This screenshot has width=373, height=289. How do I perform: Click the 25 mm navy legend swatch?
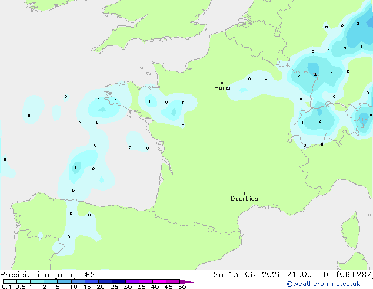[119, 281]
